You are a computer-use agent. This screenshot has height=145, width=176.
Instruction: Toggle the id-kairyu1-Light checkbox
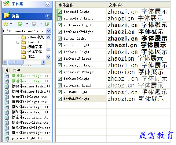[x=60, y=65]
